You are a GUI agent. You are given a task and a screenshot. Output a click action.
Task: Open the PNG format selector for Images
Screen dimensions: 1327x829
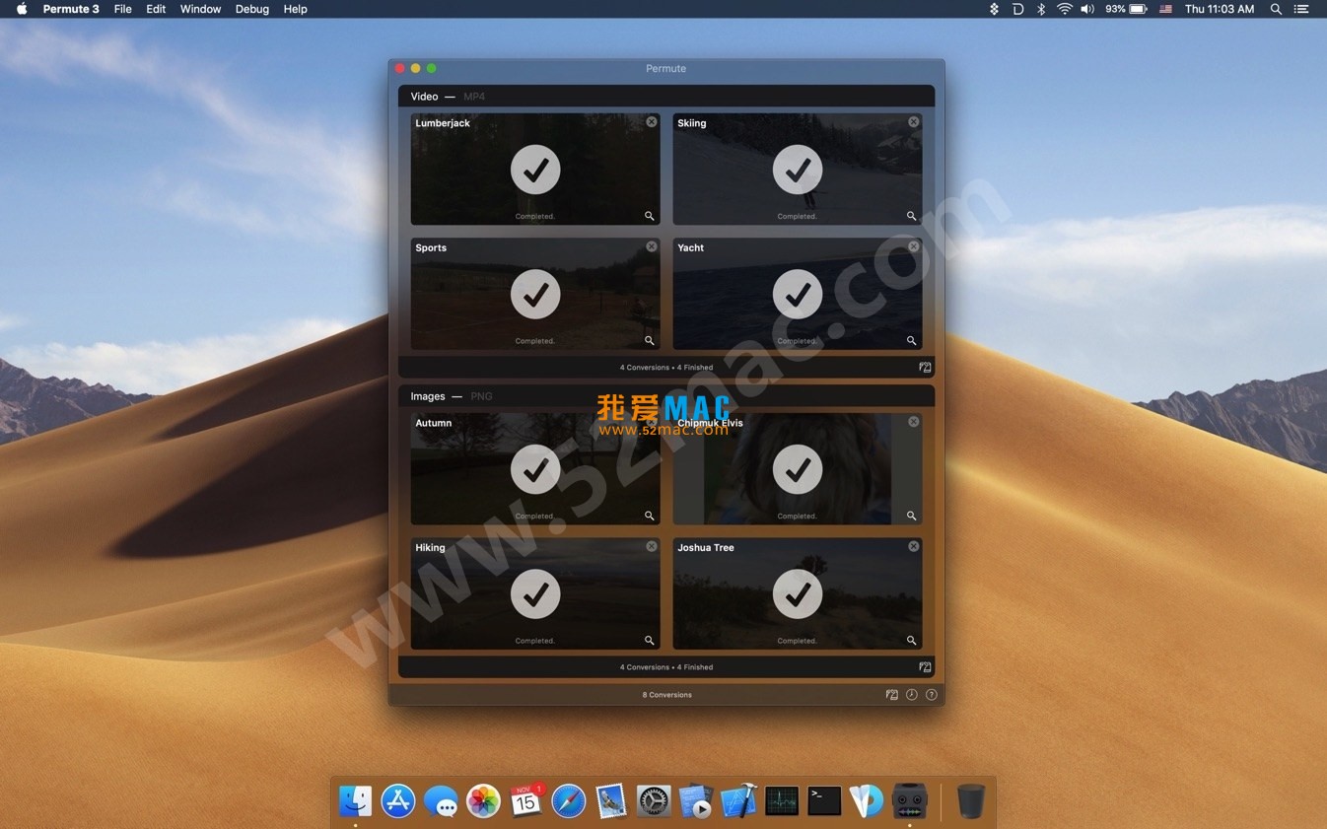coord(481,396)
